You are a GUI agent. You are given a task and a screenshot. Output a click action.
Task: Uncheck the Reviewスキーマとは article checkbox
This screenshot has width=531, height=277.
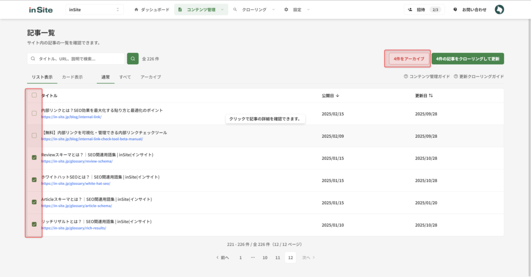(x=34, y=157)
